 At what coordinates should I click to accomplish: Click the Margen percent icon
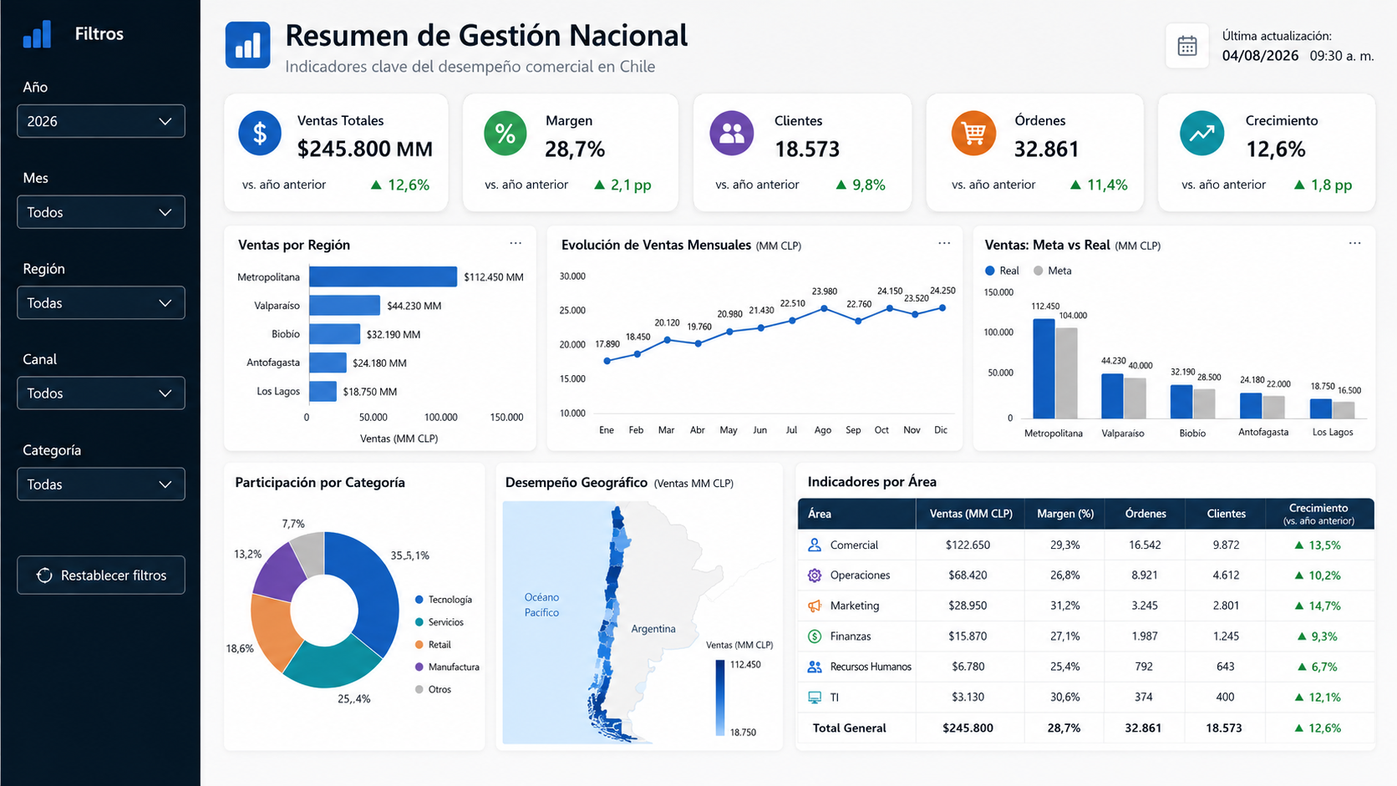coord(505,133)
